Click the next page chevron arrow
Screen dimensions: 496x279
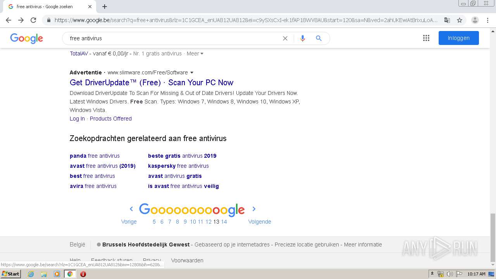click(x=254, y=209)
